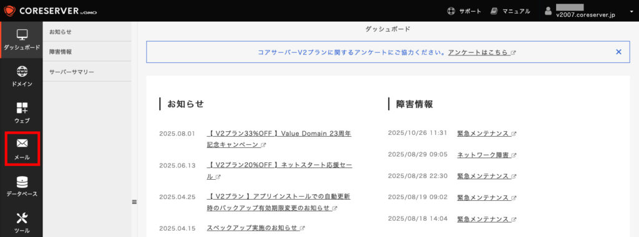Open スペックアップ実施のお知らせ link
The image size is (639, 237).
(253, 228)
